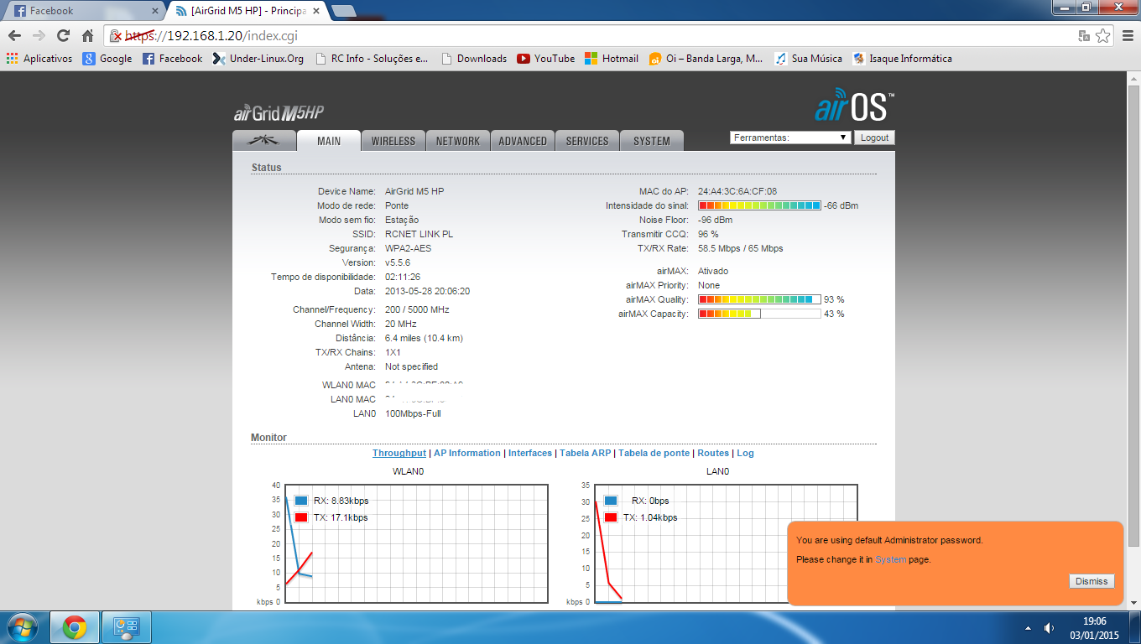Screen dimensions: 1141x644
Task: Open the Tabela ARP link
Action: coord(586,453)
